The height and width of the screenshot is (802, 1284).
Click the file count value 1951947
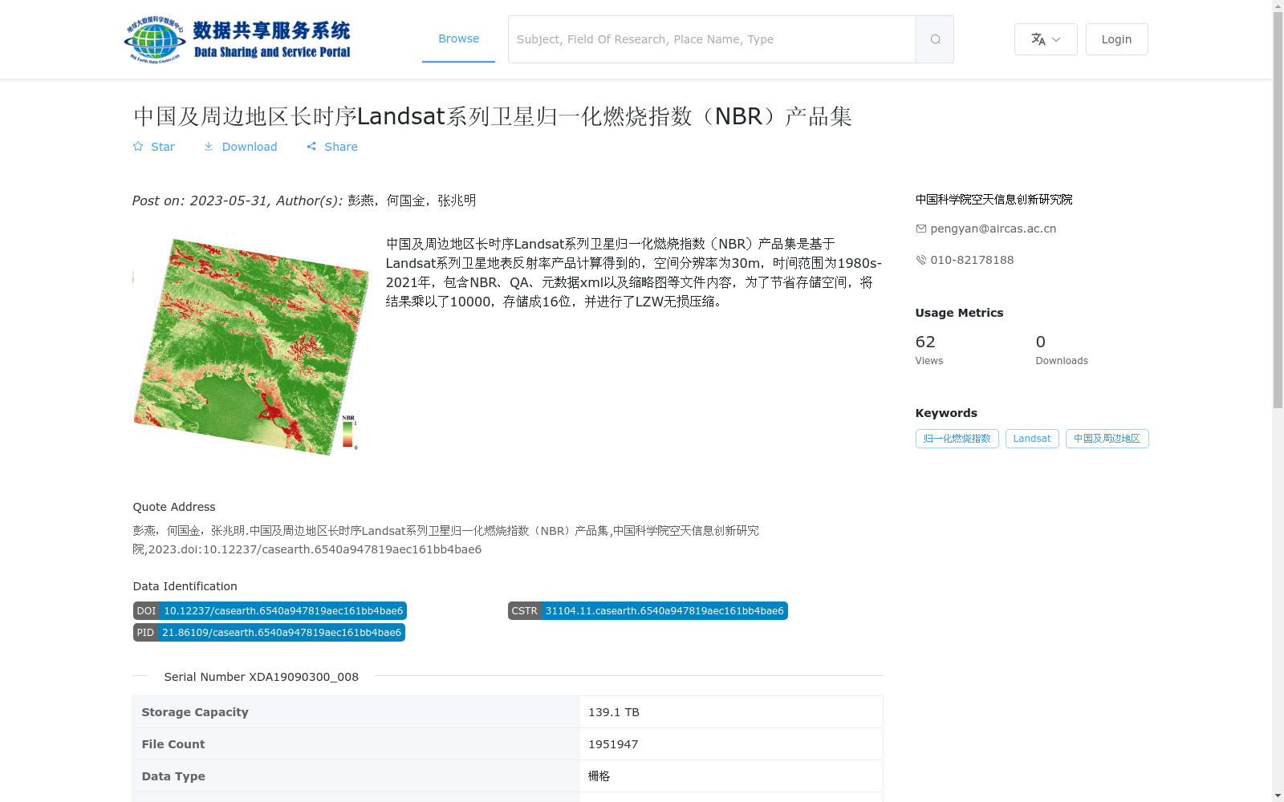coord(613,744)
